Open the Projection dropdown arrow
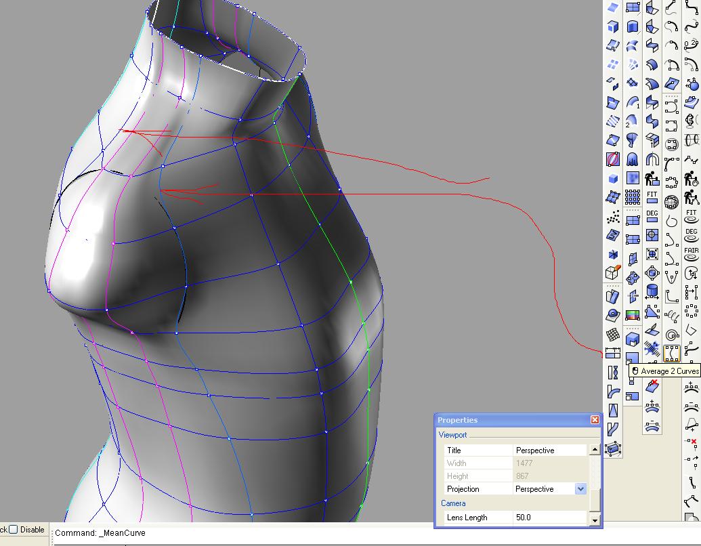 [x=580, y=489]
